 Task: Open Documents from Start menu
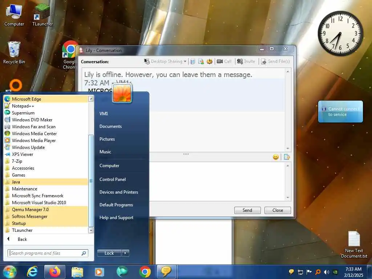pos(110,126)
